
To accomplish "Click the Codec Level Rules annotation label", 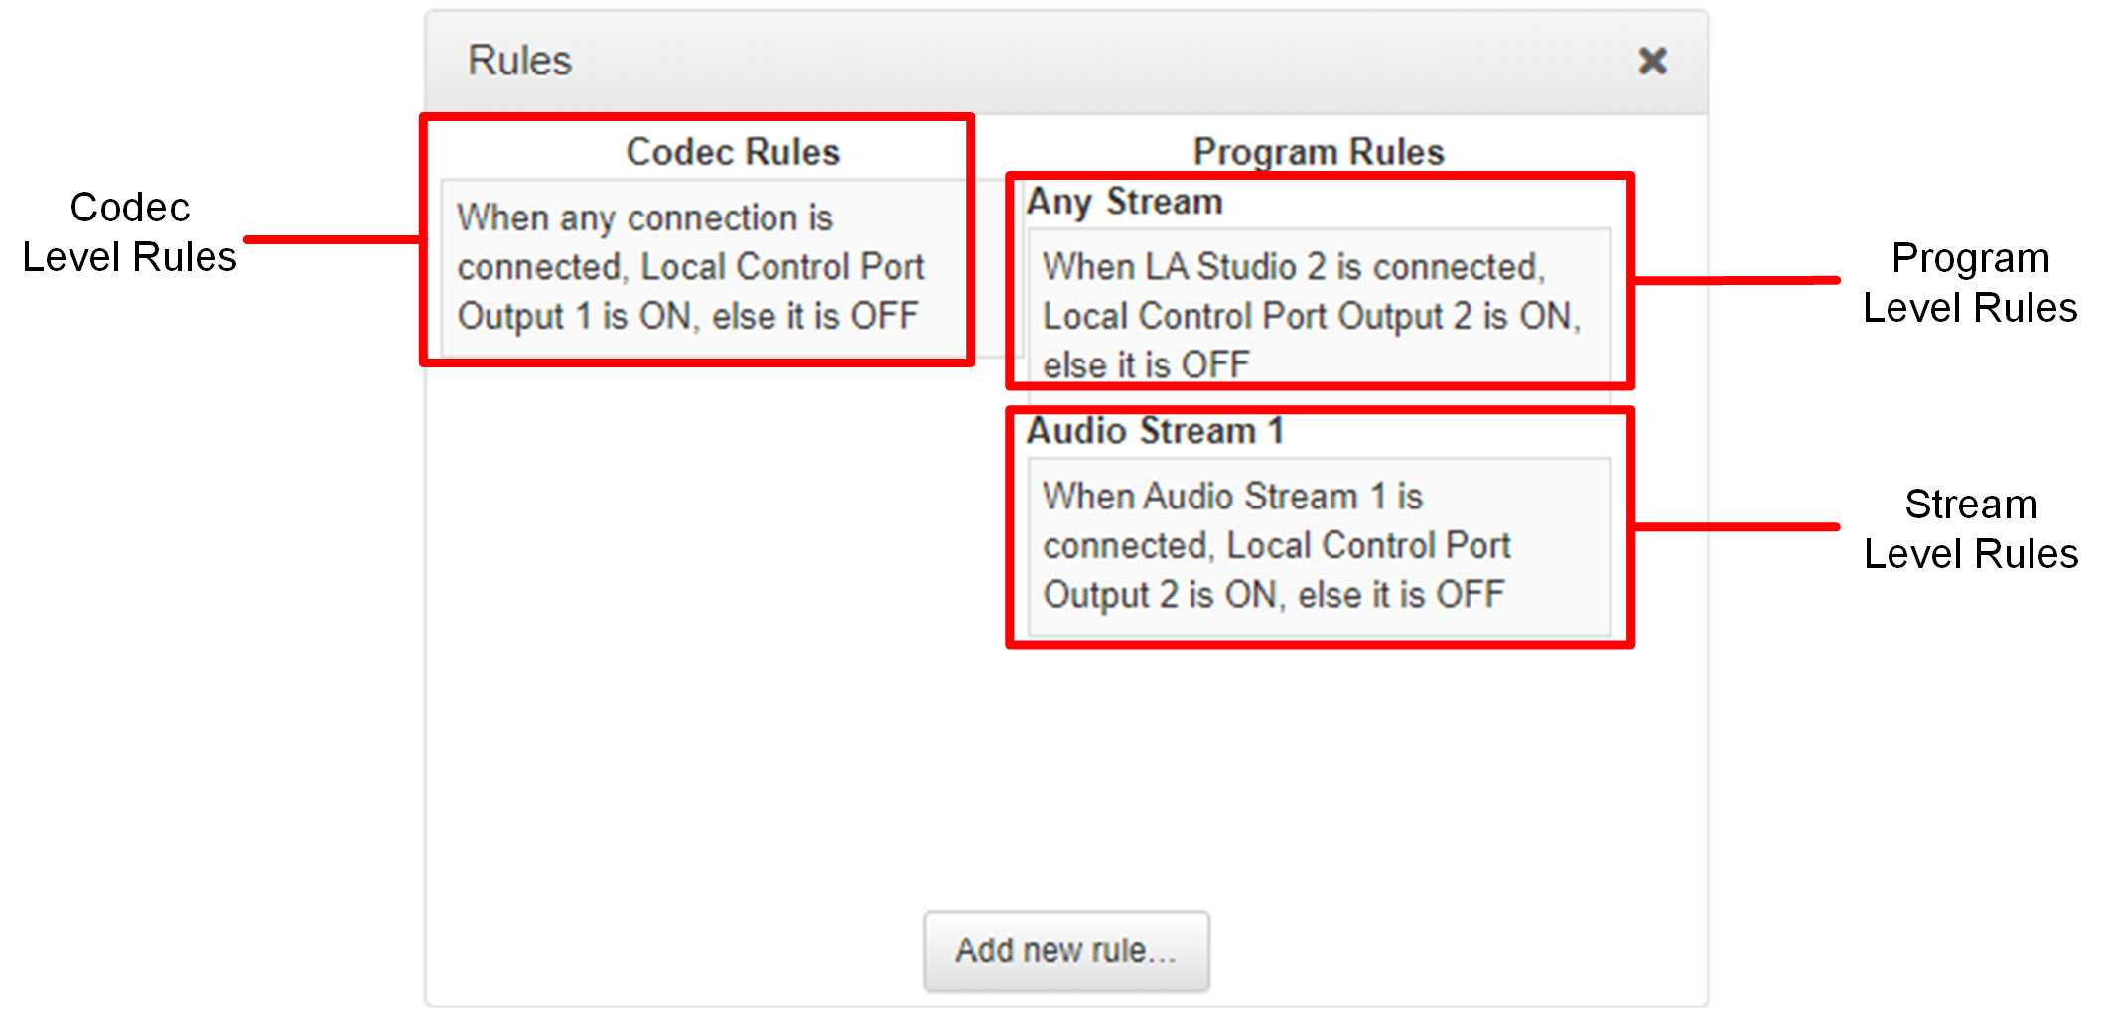I will pyautogui.click(x=129, y=232).
